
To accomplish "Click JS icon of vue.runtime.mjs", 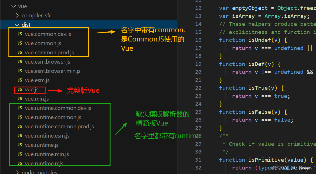I will coord(20,163).
